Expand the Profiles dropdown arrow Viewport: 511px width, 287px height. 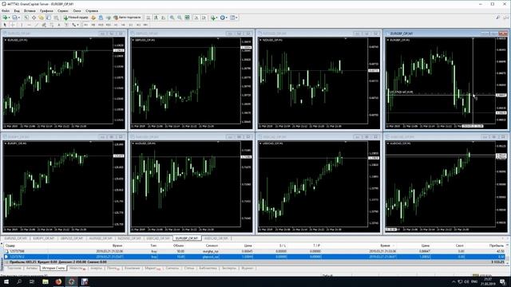click(x=19, y=18)
